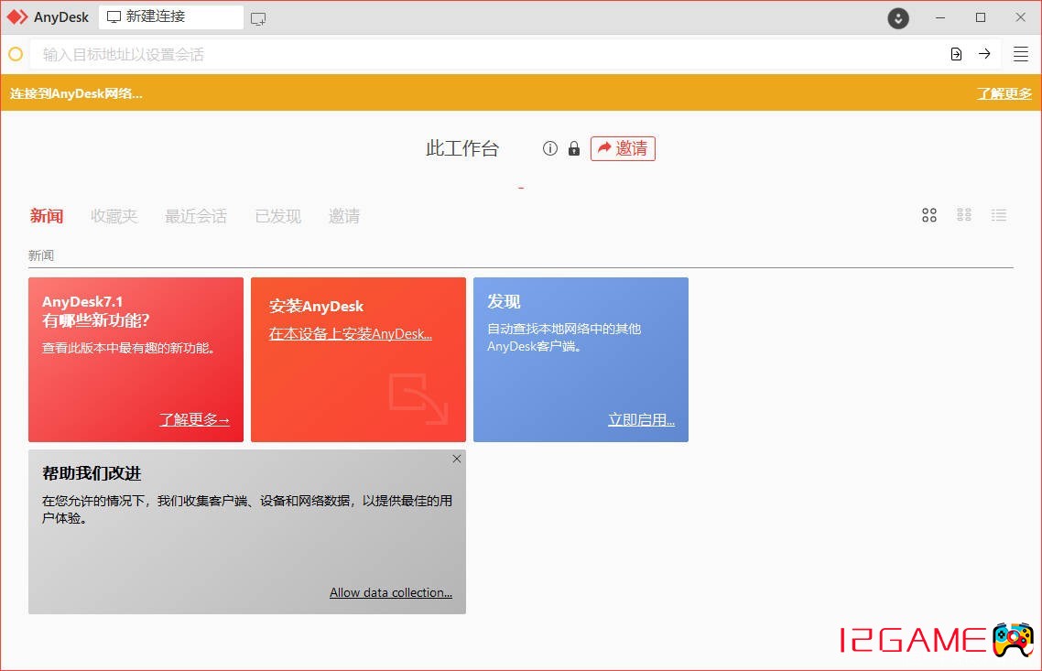Open the hamburger main menu

point(1021,55)
